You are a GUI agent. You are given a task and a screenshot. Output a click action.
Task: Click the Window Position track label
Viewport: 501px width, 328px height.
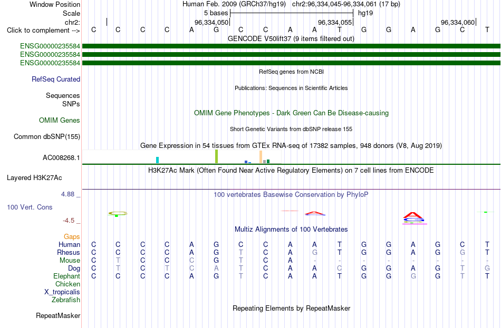click(x=55, y=4)
